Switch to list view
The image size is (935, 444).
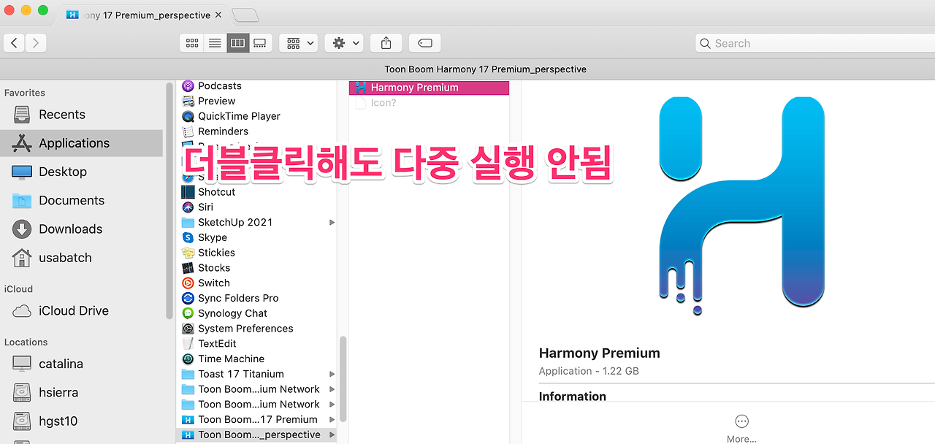tap(215, 43)
